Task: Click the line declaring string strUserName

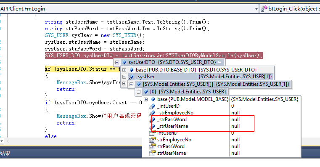Action: [127, 22]
